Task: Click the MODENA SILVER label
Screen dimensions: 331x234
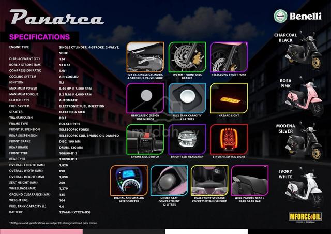Action: 285,128
